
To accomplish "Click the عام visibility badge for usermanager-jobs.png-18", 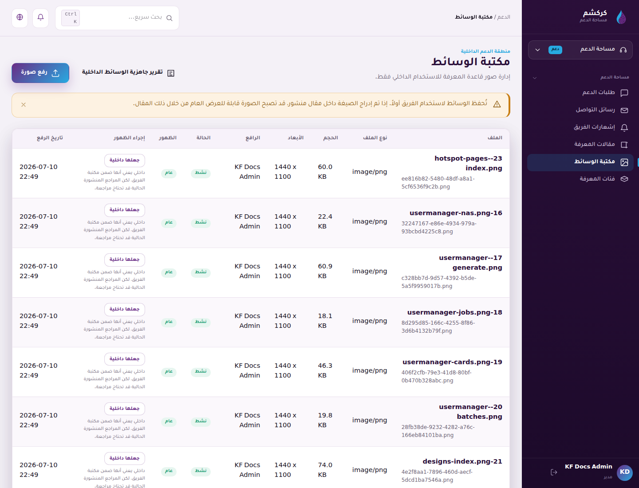I will click(169, 322).
